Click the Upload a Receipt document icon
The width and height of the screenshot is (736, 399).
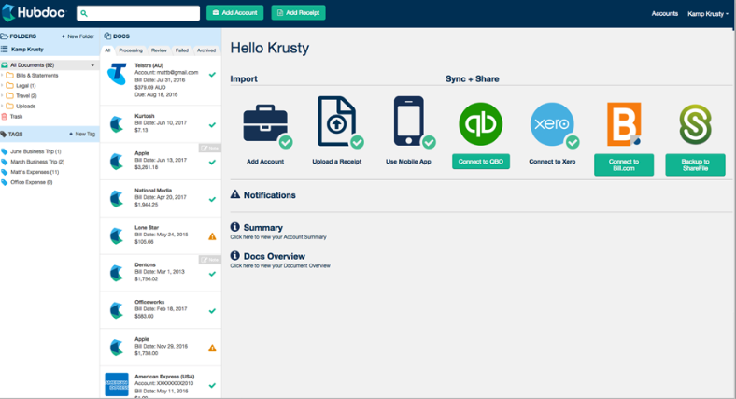pyautogui.click(x=337, y=121)
